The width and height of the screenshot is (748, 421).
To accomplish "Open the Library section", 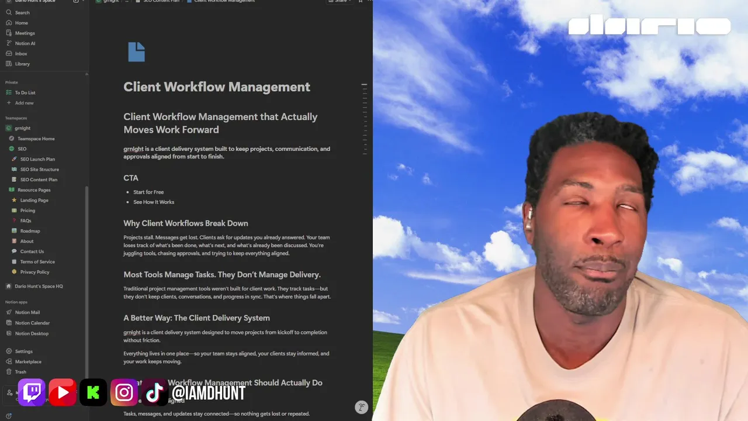I will [22, 64].
